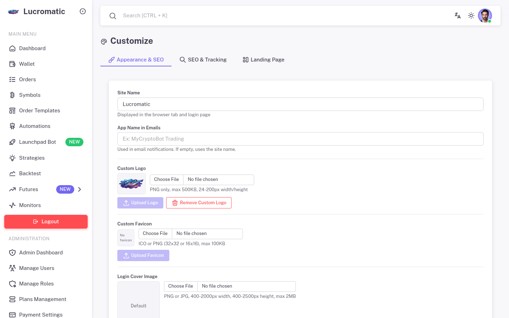Toggle the light/dark theme sun icon
The width and height of the screenshot is (509, 318).
[471, 16]
